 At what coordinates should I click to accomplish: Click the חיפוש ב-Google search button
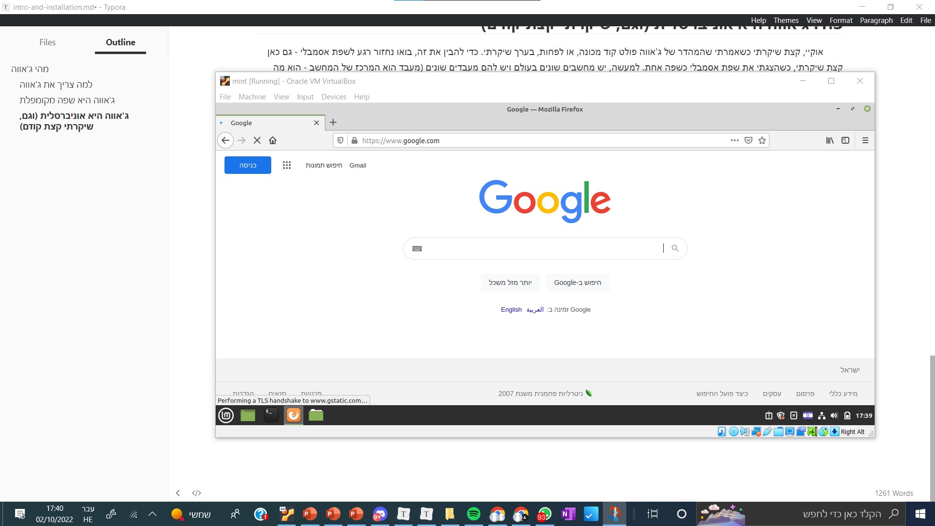pos(577,282)
